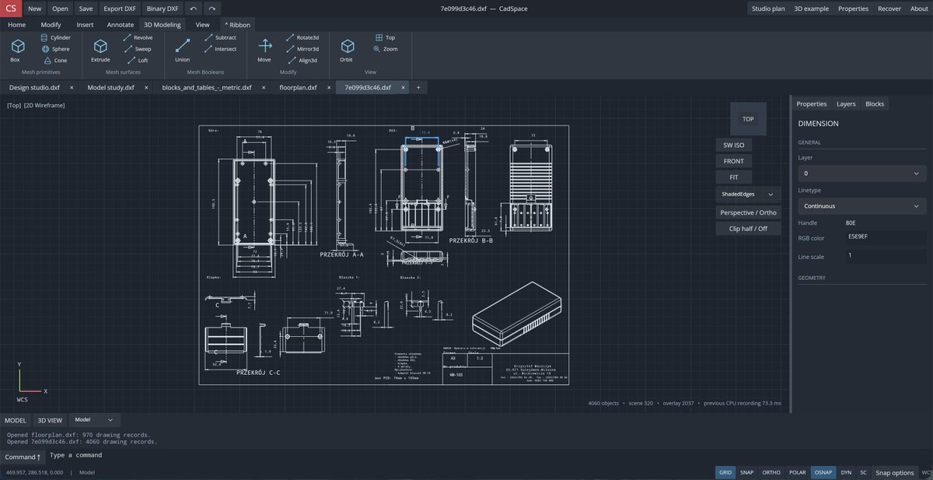933x480 pixels.
Task: Apply the Union boolean tool
Action: [x=182, y=51]
